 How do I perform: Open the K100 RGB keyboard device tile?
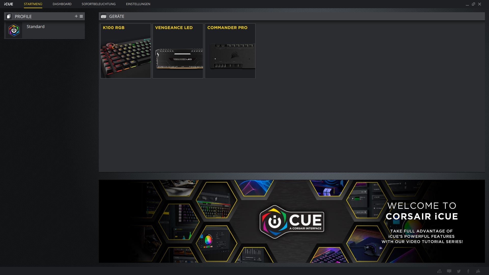126,51
